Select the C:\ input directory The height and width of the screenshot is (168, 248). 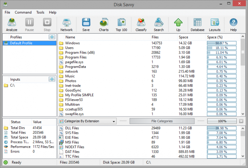tap(29, 85)
